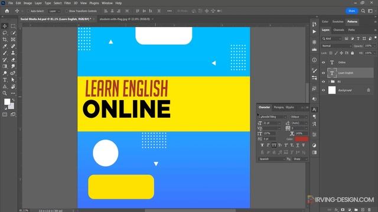Add a layer mask from the Layers footer
The width and height of the screenshot is (378, 212).
[343, 210]
